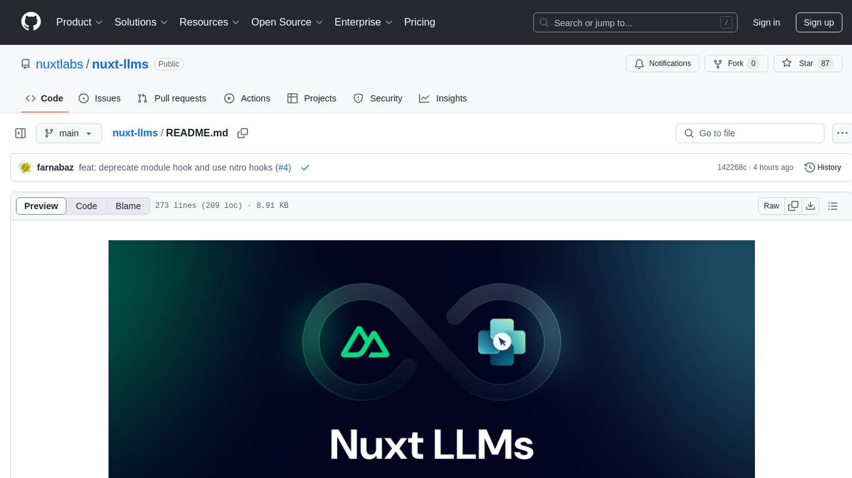This screenshot has height=478, width=852.
Task: Show commit status check mark details
Action: point(305,168)
